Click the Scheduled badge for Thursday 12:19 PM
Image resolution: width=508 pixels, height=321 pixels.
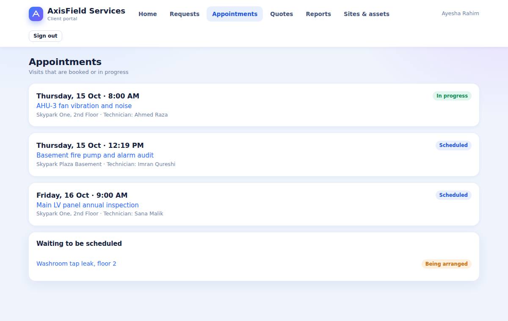[x=453, y=145]
